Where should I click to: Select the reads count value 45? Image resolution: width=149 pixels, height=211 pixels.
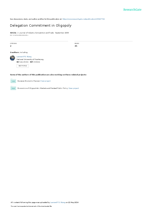coord(76,46)
